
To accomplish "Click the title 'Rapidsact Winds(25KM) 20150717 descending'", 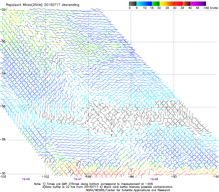I will [42, 5].
